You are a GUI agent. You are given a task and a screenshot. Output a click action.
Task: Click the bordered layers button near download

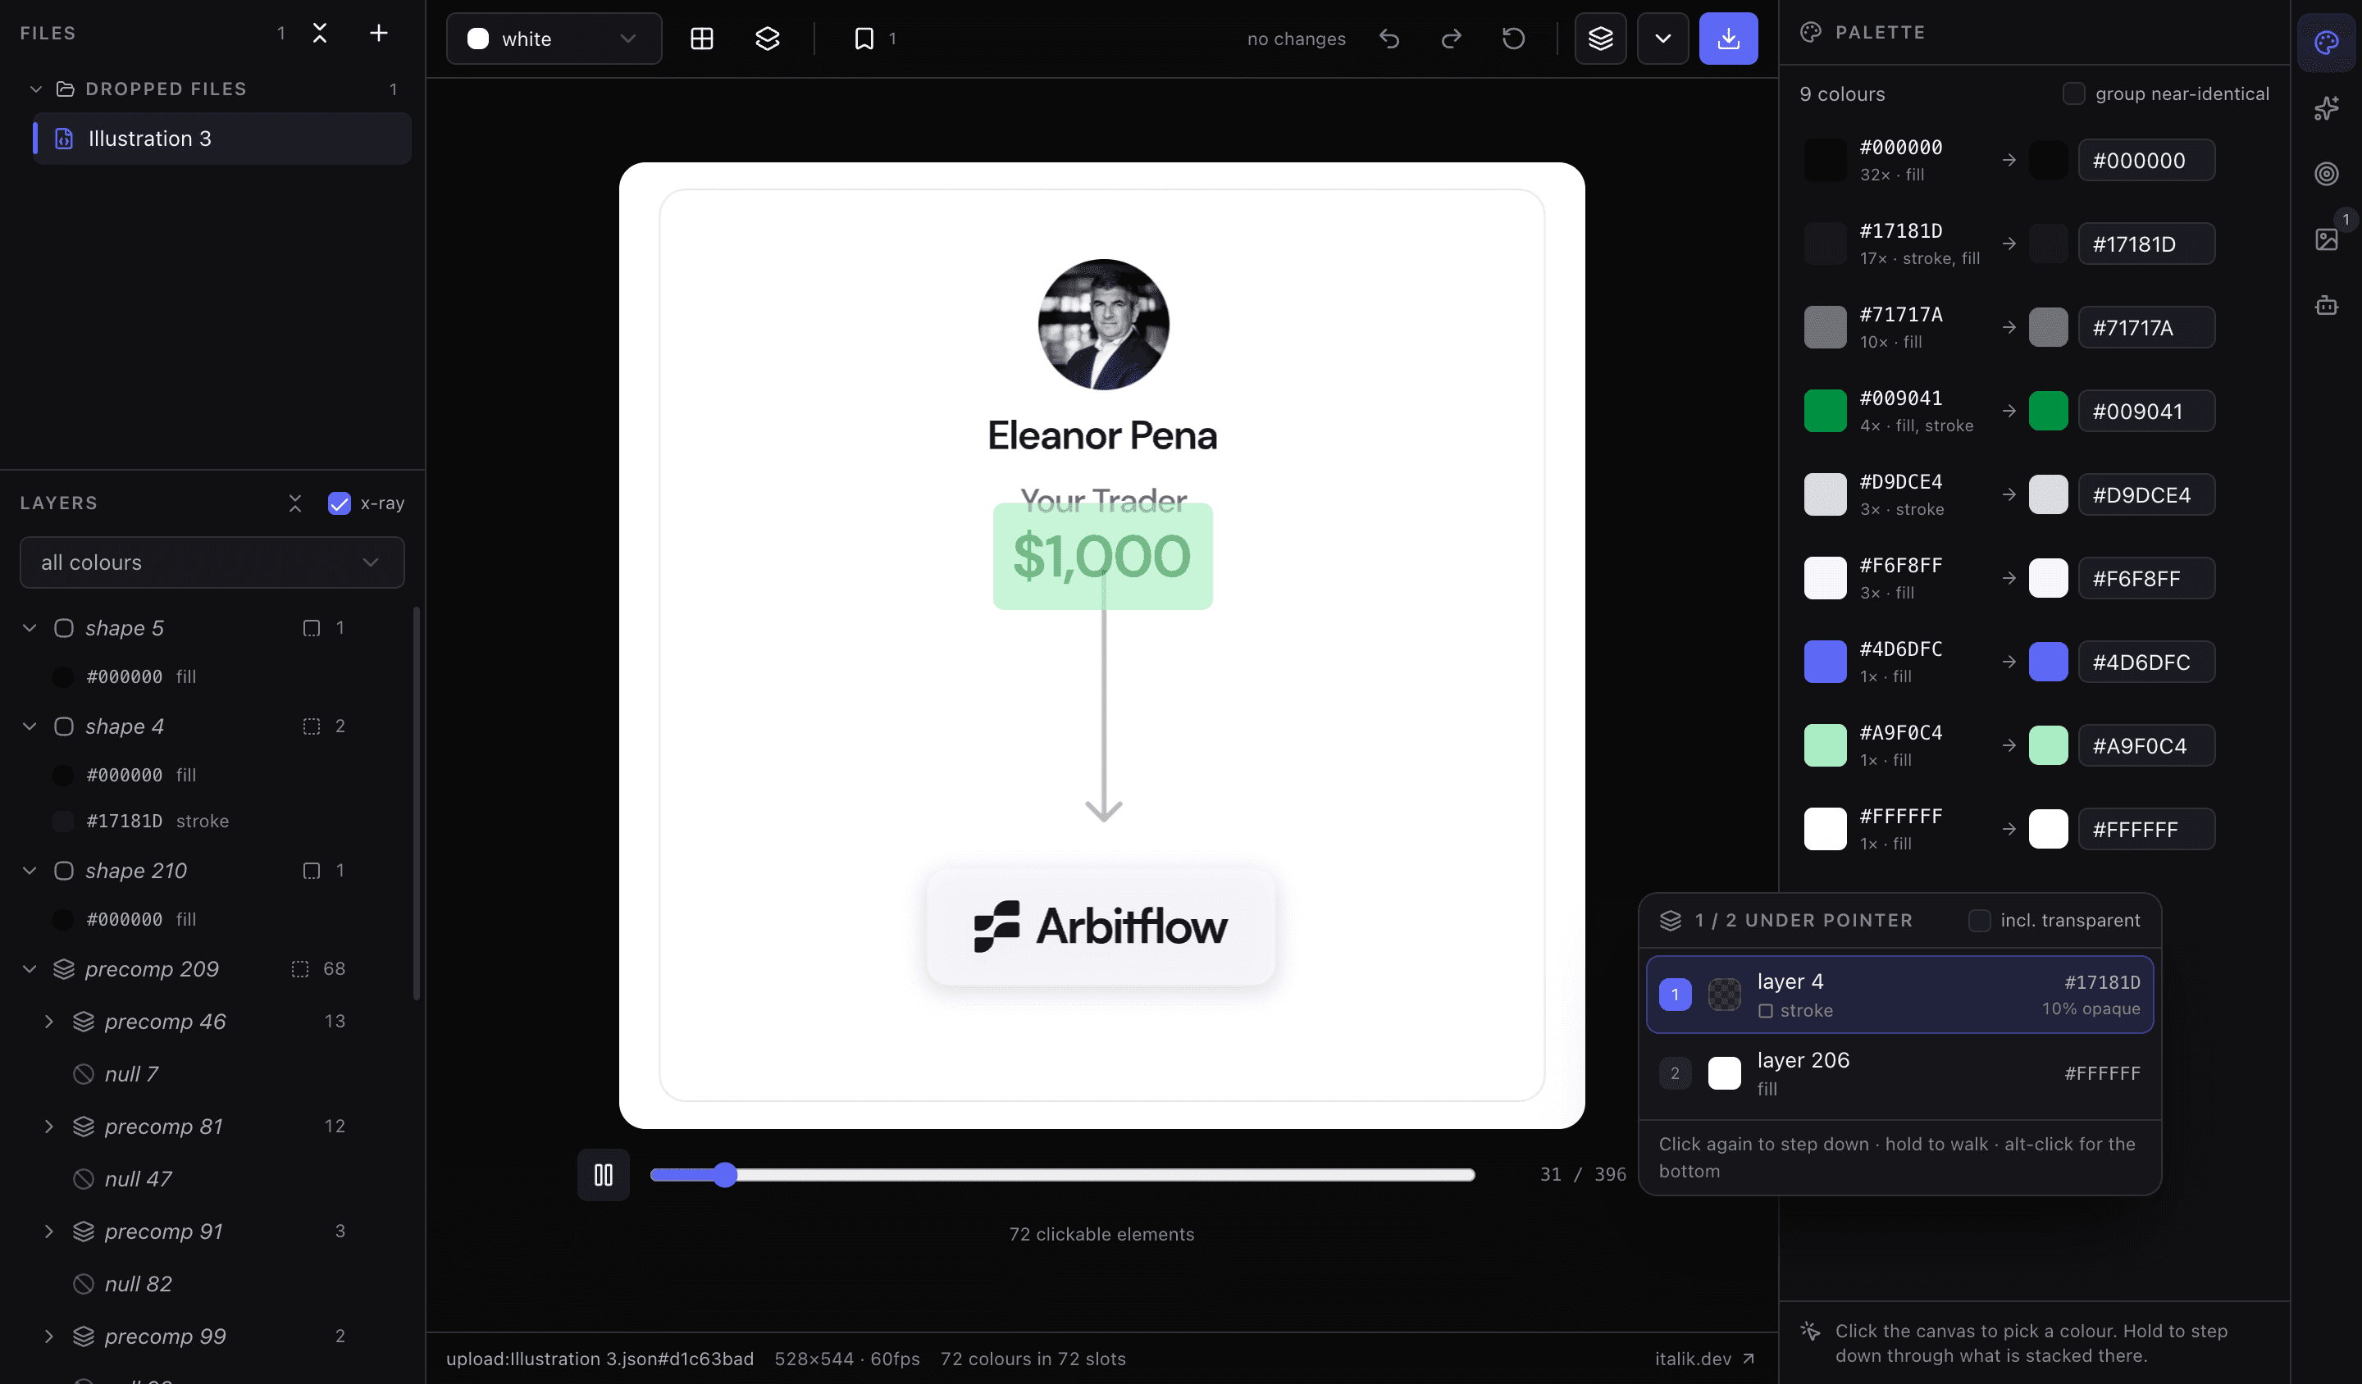[x=1600, y=39]
